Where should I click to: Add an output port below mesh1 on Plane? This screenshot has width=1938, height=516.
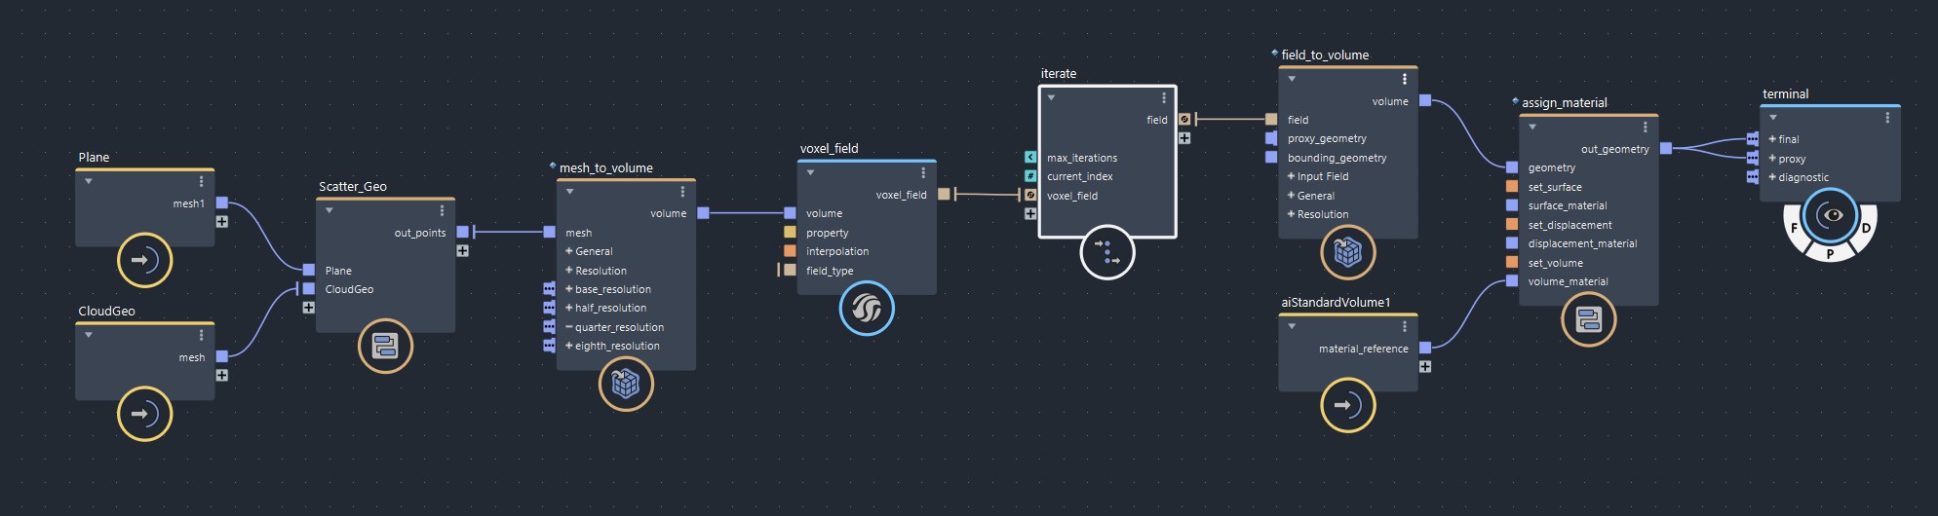222,222
